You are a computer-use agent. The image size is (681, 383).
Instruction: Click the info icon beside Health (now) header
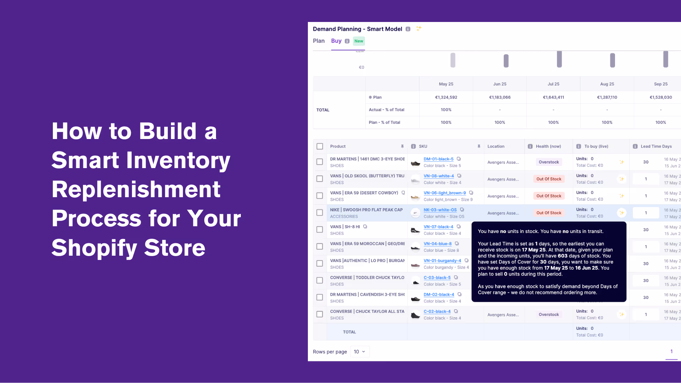530,146
